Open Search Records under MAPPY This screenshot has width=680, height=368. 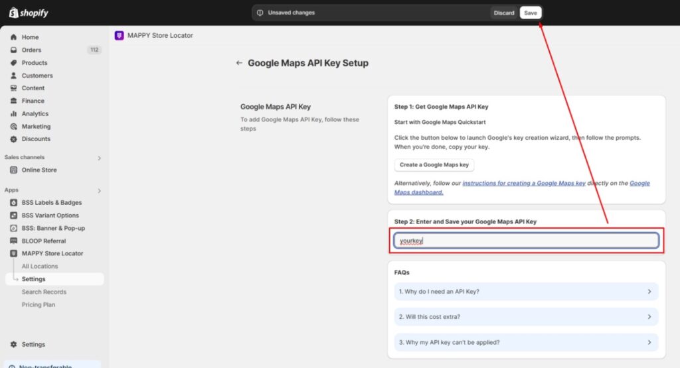[x=44, y=292]
